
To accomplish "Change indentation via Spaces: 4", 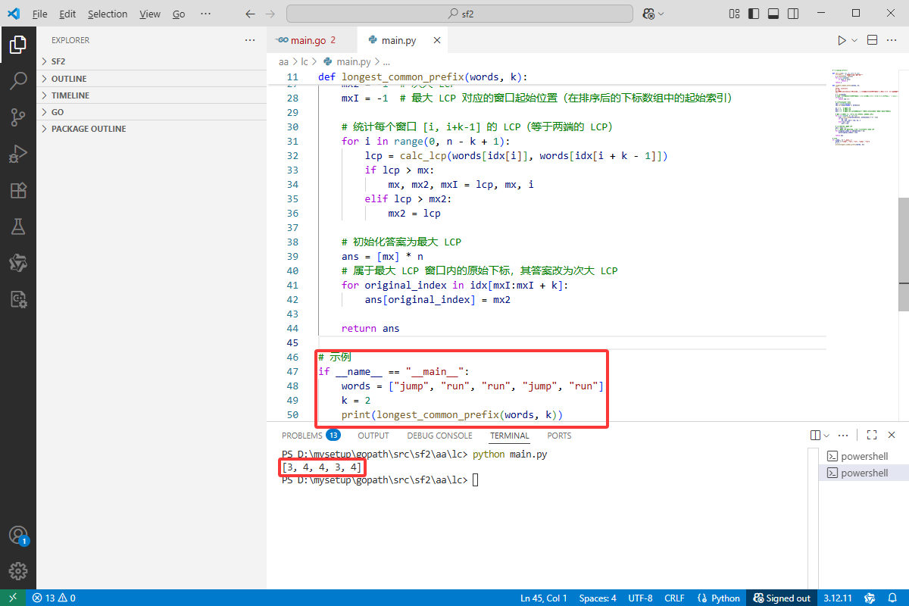I will point(598,598).
